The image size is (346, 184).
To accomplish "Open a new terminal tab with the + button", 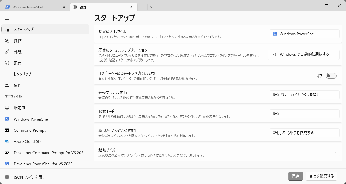I will [x=143, y=6].
